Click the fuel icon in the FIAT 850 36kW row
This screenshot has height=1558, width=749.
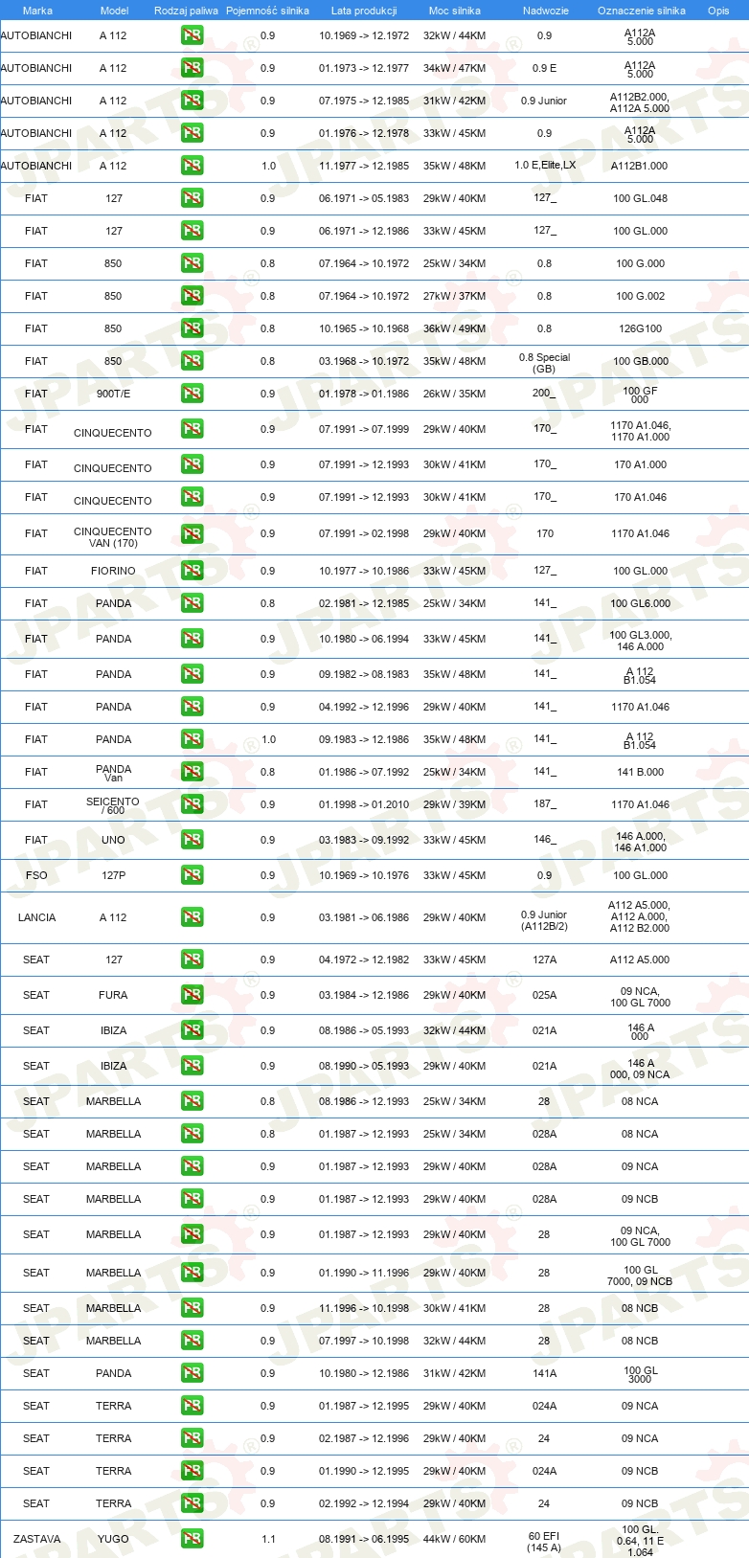[x=192, y=328]
